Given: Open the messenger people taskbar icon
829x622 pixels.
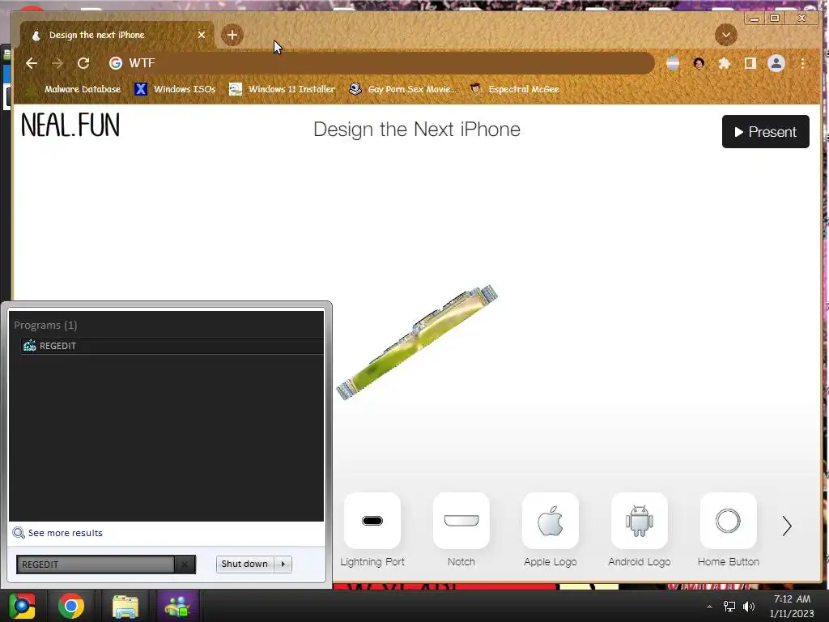Looking at the screenshot, I should (x=177, y=606).
